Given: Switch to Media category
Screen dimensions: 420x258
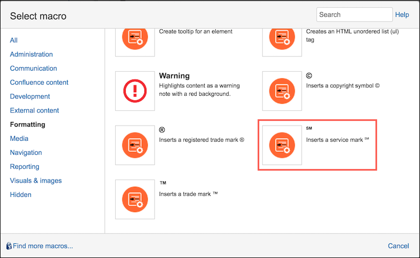Looking at the screenshot, I should pos(19,139).
